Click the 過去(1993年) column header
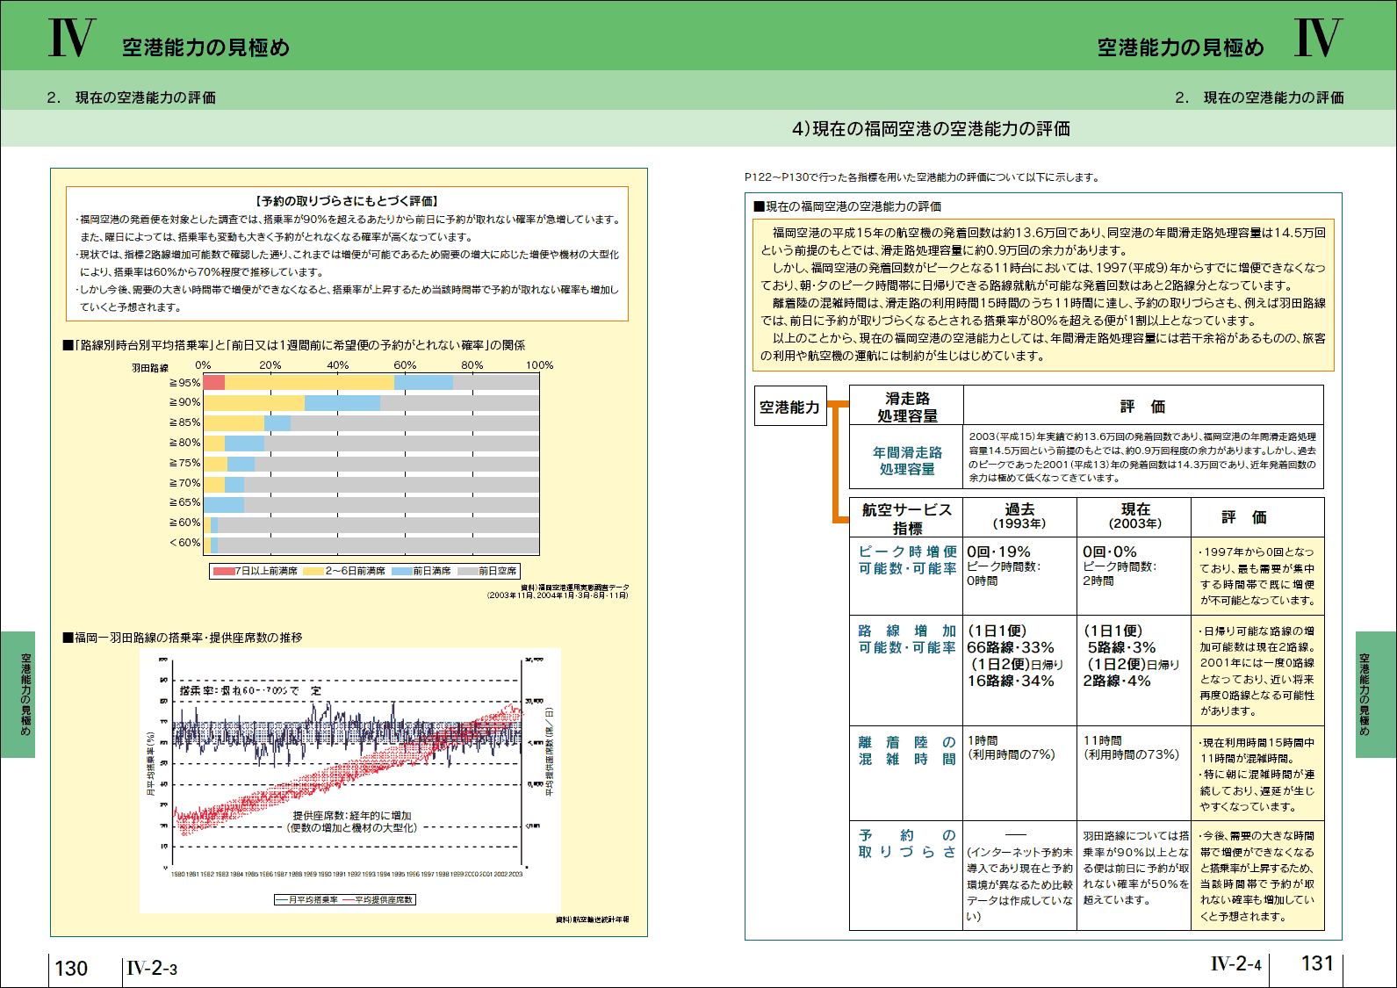1397x988 pixels. 1019,516
